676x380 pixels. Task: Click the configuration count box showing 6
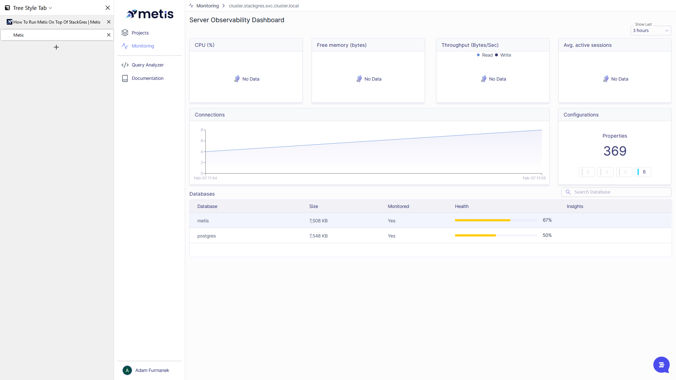643,172
